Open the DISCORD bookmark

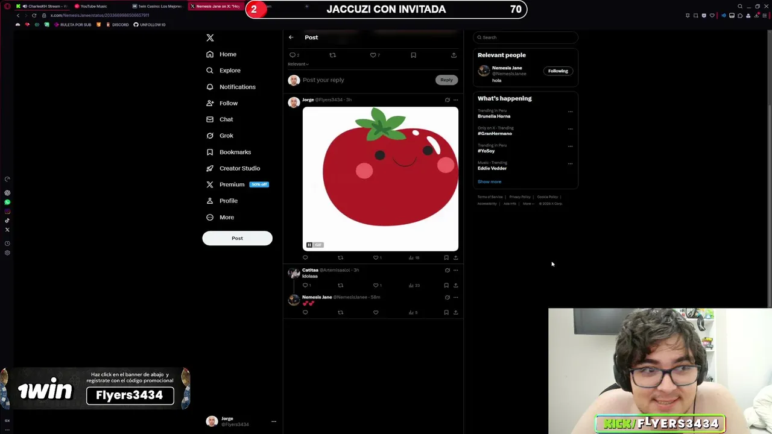tap(117, 25)
